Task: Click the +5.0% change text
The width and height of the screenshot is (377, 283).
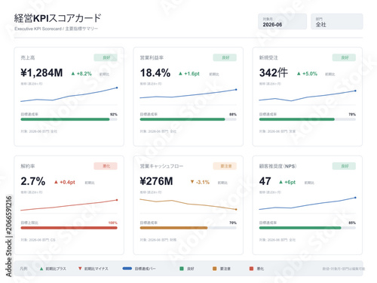Action: click(310, 74)
